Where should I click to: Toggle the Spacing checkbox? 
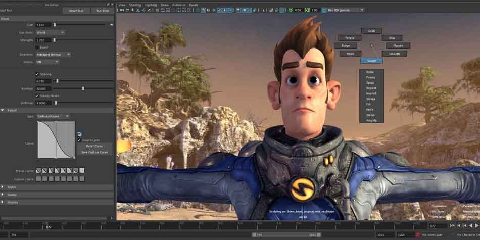(37, 74)
